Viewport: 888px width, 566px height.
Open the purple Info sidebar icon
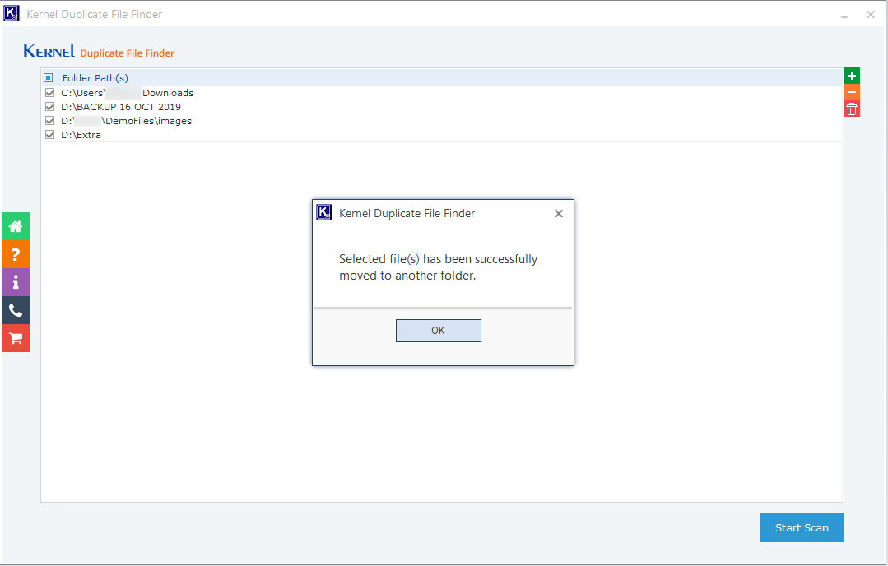16,282
